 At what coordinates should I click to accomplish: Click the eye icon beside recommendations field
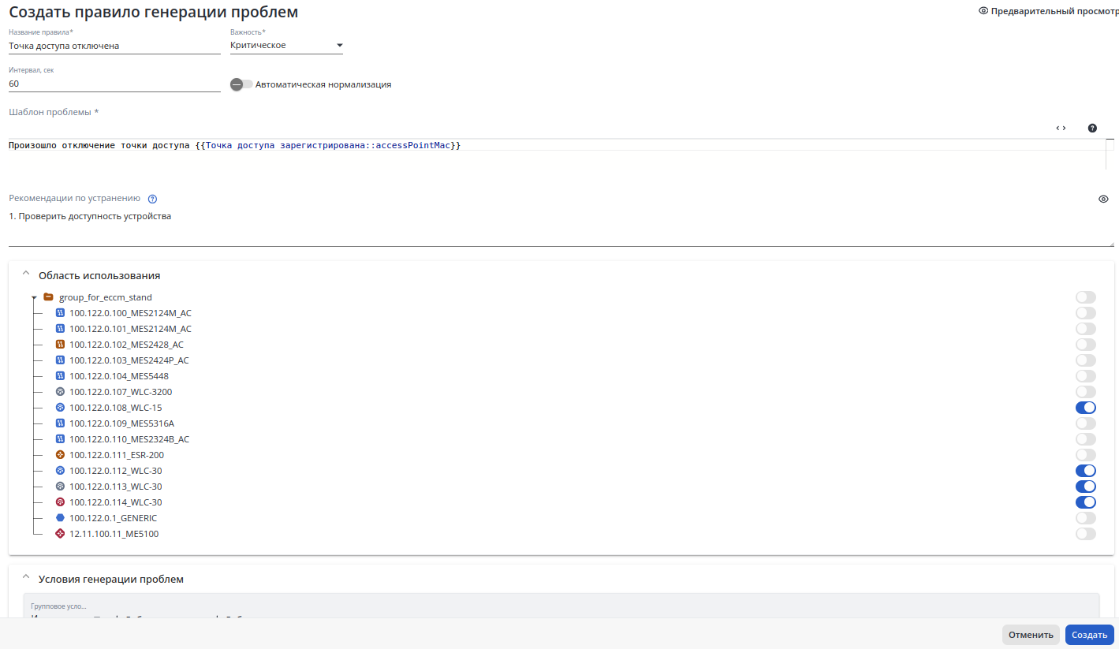pos(1103,199)
